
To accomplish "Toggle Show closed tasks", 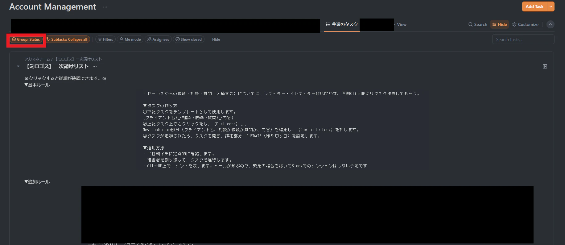I will (x=189, y=39).
